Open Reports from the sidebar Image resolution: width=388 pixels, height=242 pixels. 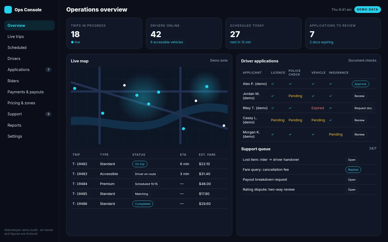[x=29, y=125]
